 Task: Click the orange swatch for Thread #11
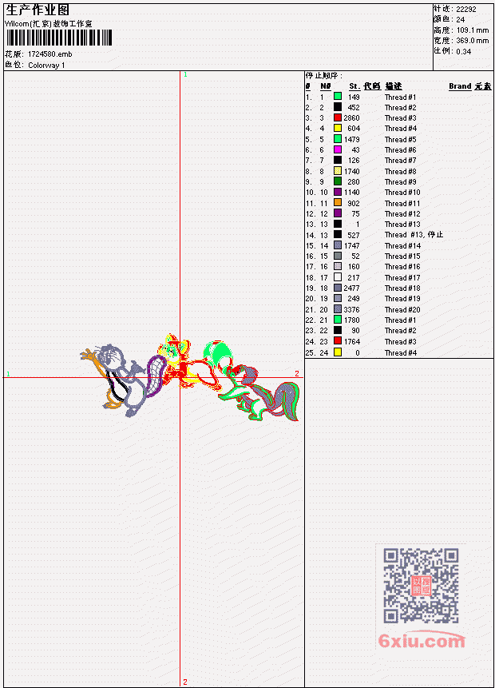[x=338, y=203]
